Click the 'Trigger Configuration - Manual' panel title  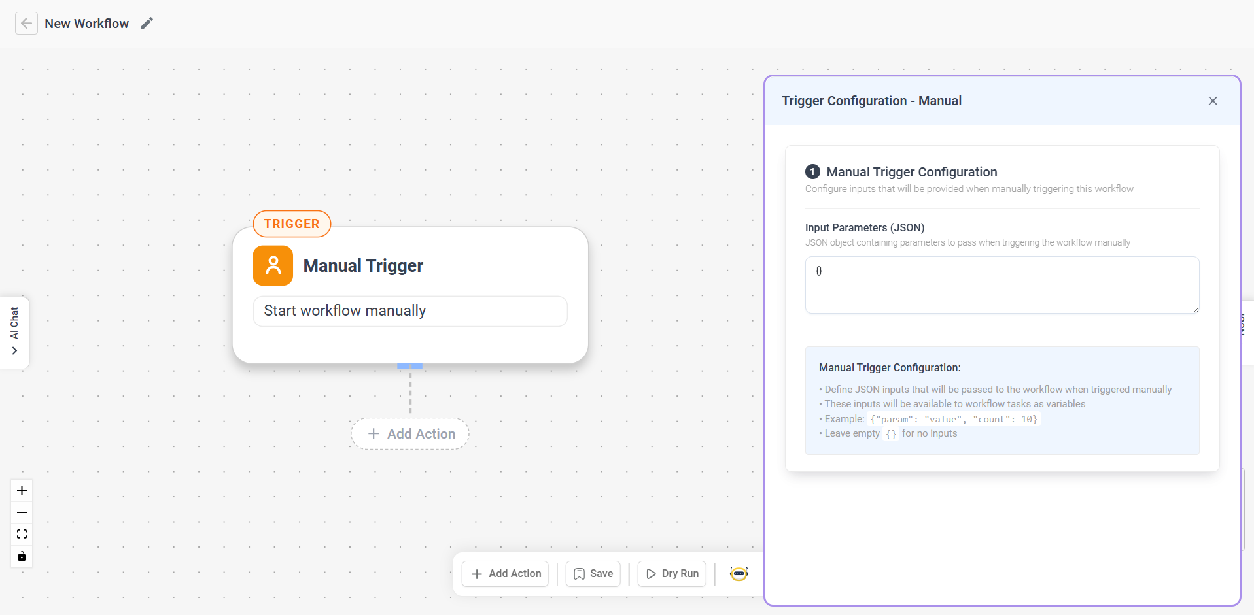click(871, 101)
